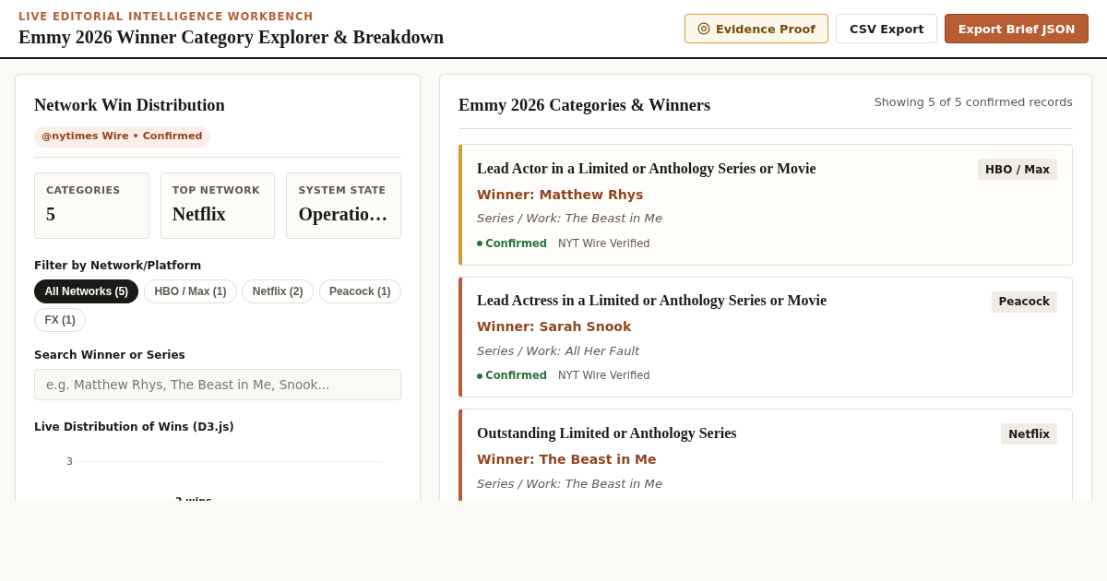Click the Netflix tag on Outstanding Limited card
This screenshot has width=1107, height=581.
(1029, 434)
